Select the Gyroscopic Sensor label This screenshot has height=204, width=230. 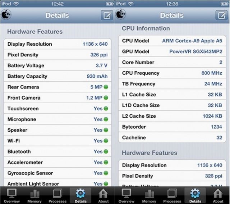tap(30, 173)
